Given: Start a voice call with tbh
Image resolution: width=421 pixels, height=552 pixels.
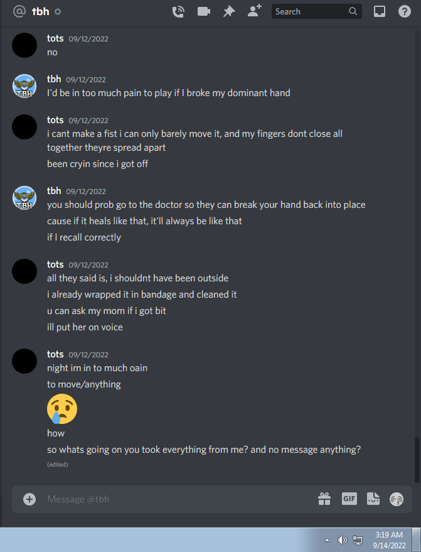Looking at the screenshot, I should [178, 11].
